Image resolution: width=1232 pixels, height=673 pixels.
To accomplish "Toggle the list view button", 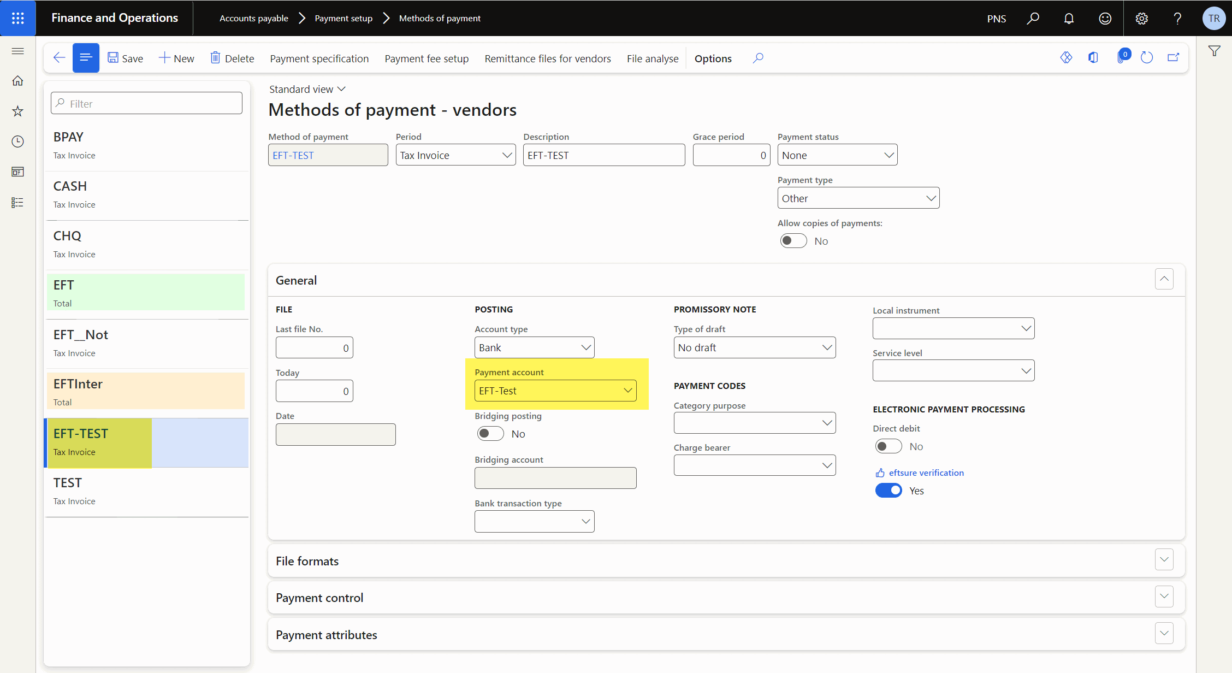I will tap(86, 58).
